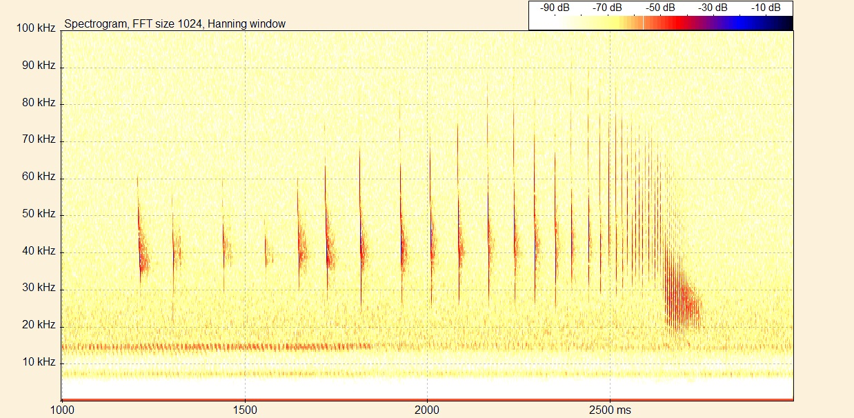Click the -50 dB legend label
Screen dimensions: 854x418
[x=660, y=8]
